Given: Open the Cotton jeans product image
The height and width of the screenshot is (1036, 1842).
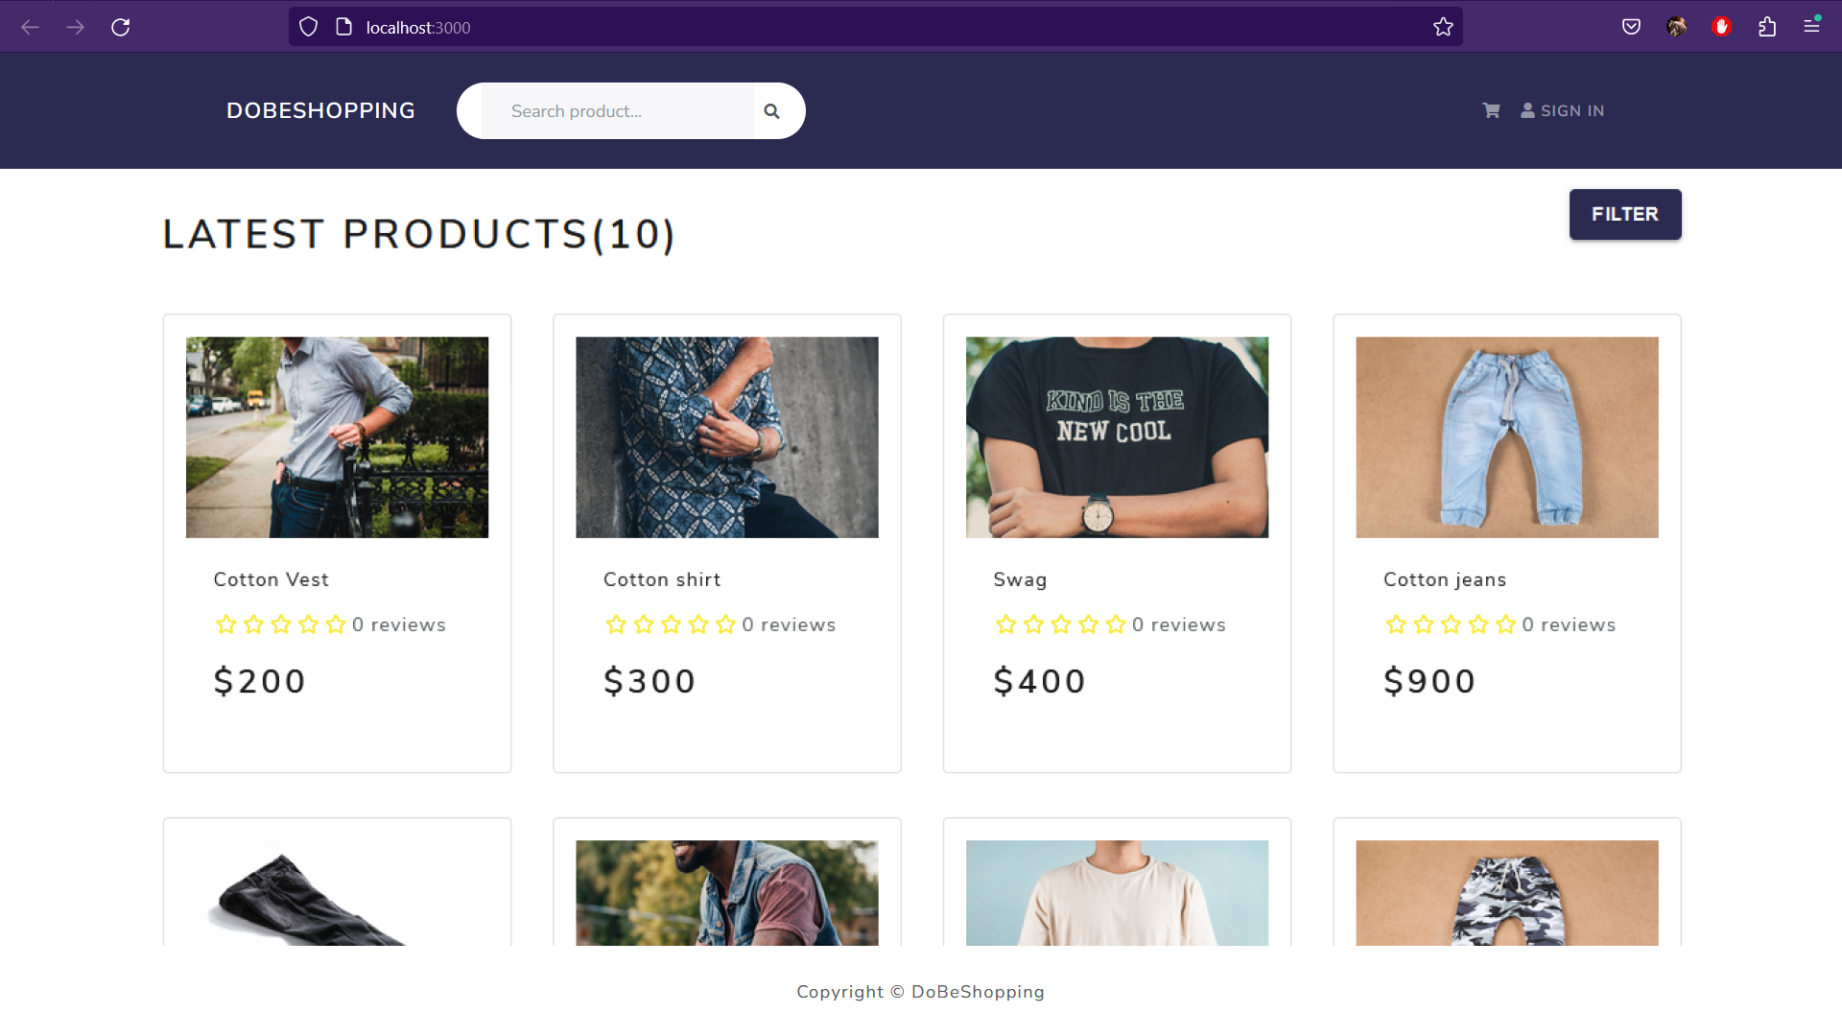Looking at the screenshot, I should (x=1506, y=437).
